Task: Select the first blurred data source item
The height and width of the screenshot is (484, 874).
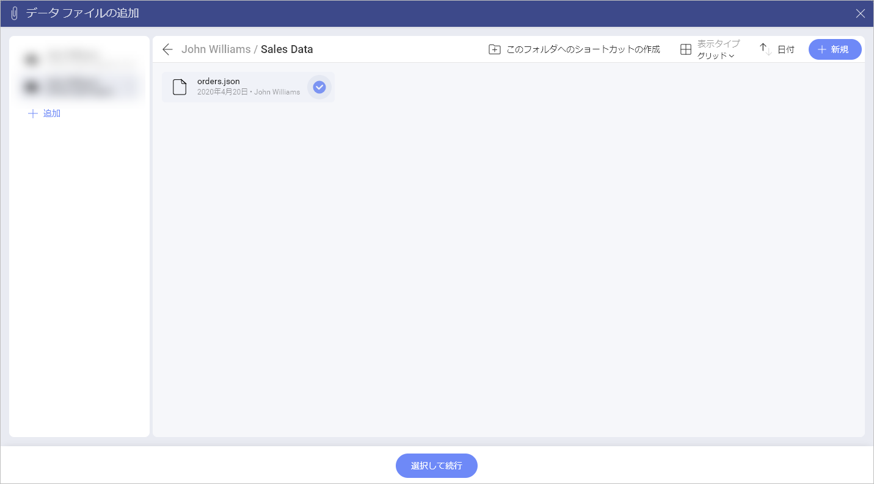Action: 79,59
